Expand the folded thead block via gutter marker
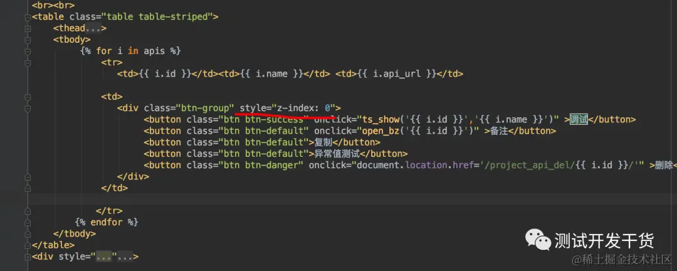 pos(28,28)
